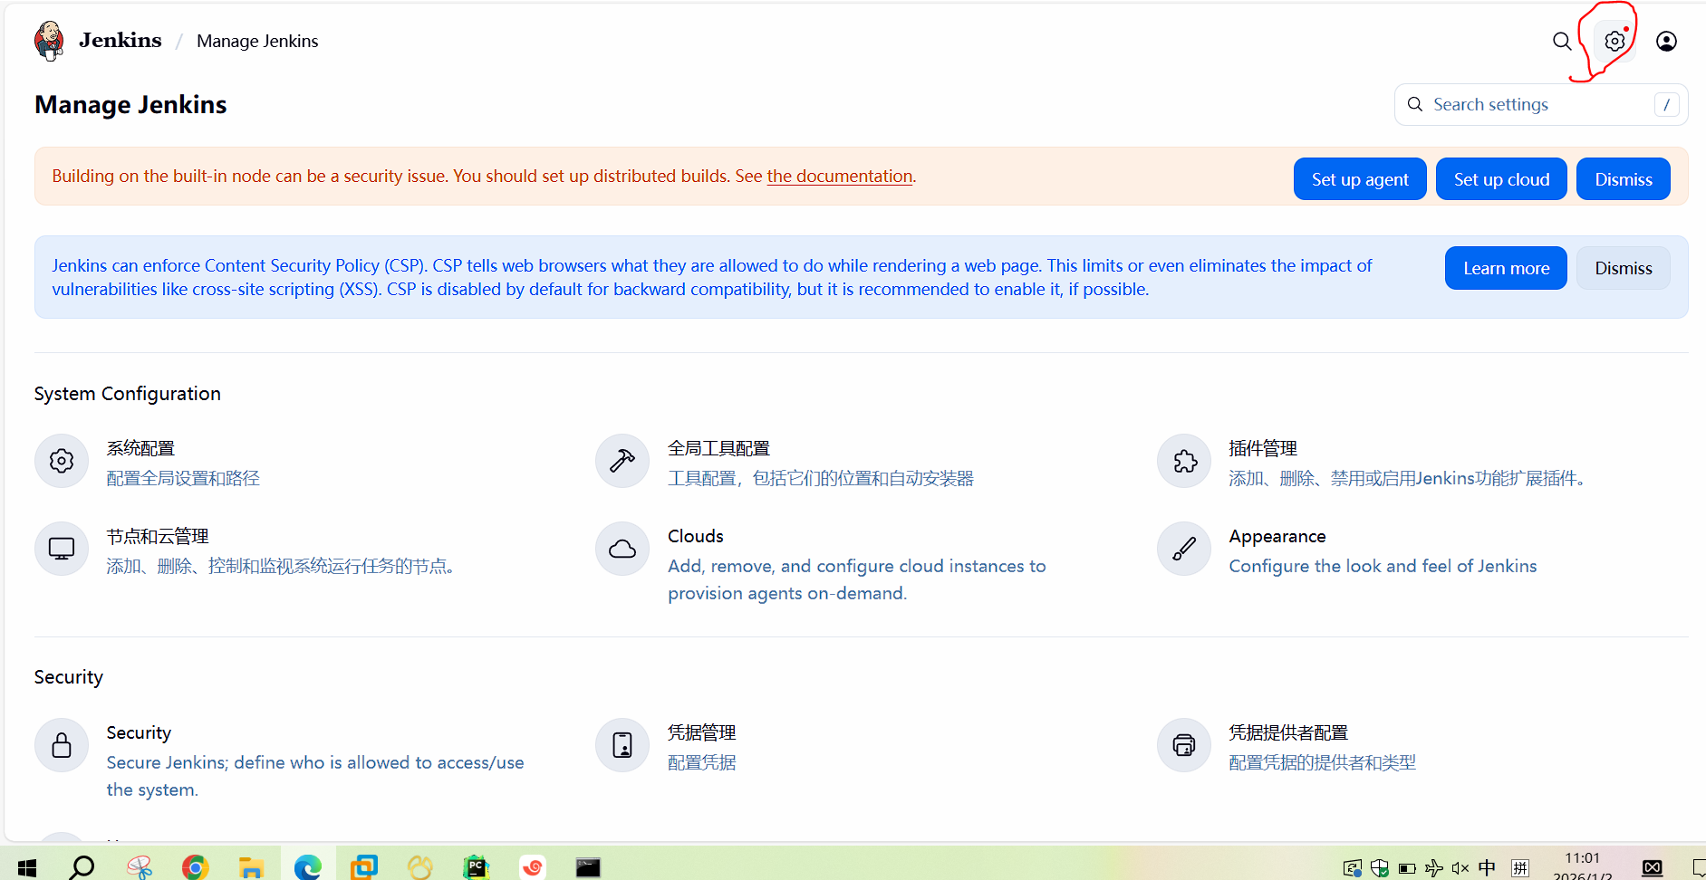Click the Appearance paintbrush icon

coord(1184,549)
